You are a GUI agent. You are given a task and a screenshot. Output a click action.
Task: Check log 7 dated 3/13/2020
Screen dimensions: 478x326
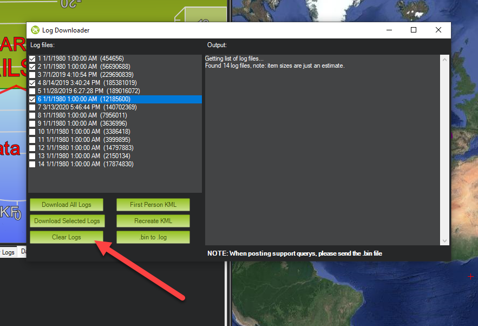[x=32, y=107]
